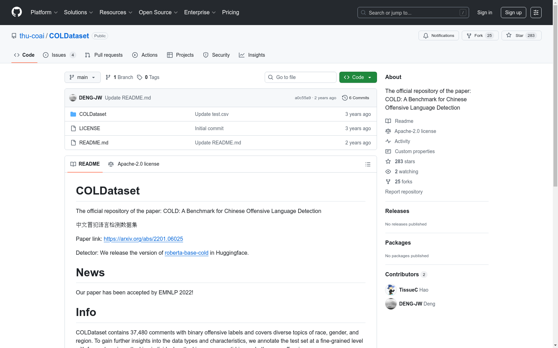
Task: Click the 6 Commits link
Action: point(356,98)
